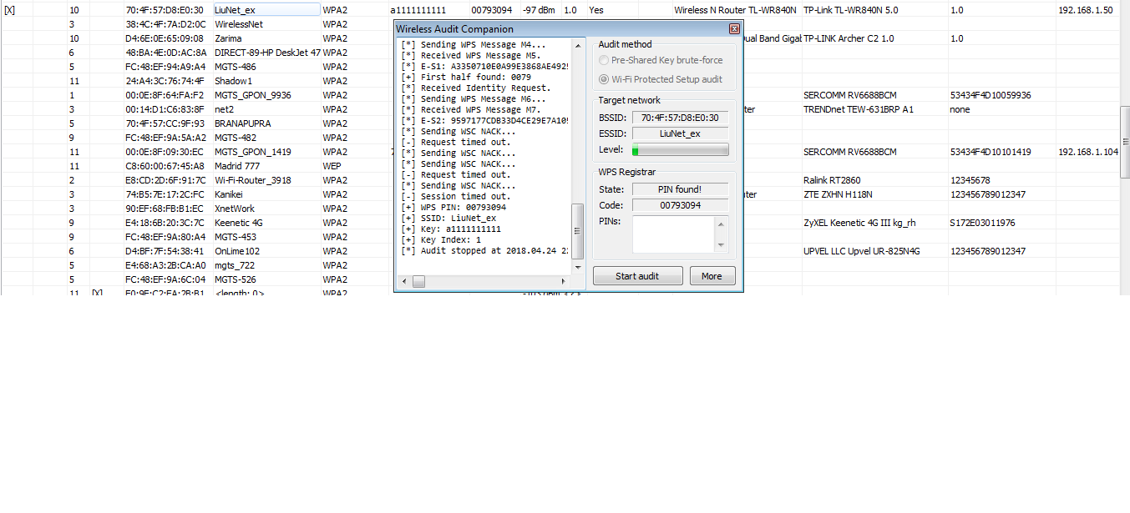Select the Keenetic 4G network entry
Screen dimensions: 1130x513
pyautogui.click(x=238, y=223)
